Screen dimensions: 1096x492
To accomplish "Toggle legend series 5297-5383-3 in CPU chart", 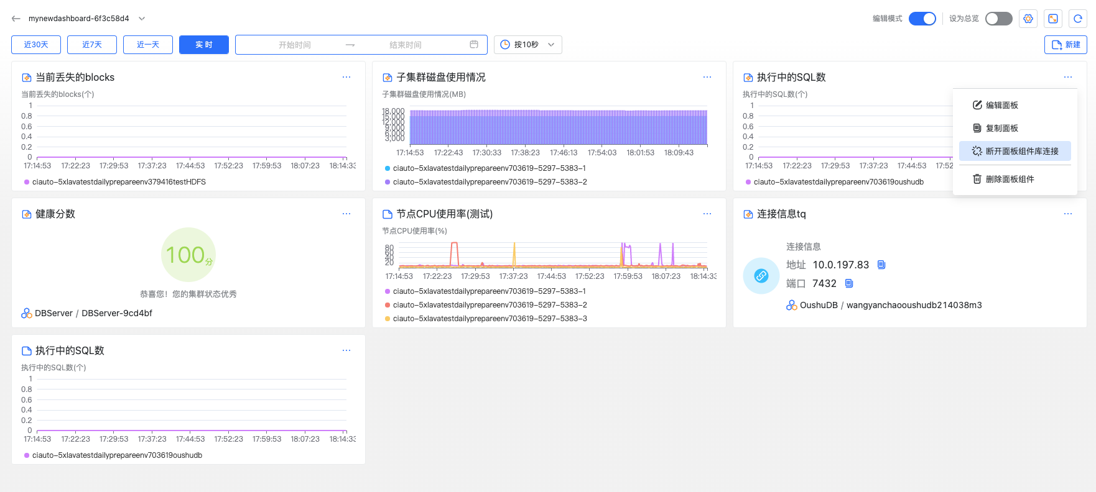I will point(490,319).
